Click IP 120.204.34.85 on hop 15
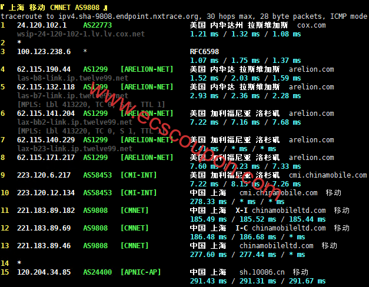 coord(44,272)
